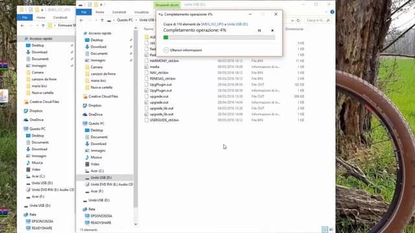
Task: Open Home tab in SMEG_IV2_UPG window
Action: (41, 17)
